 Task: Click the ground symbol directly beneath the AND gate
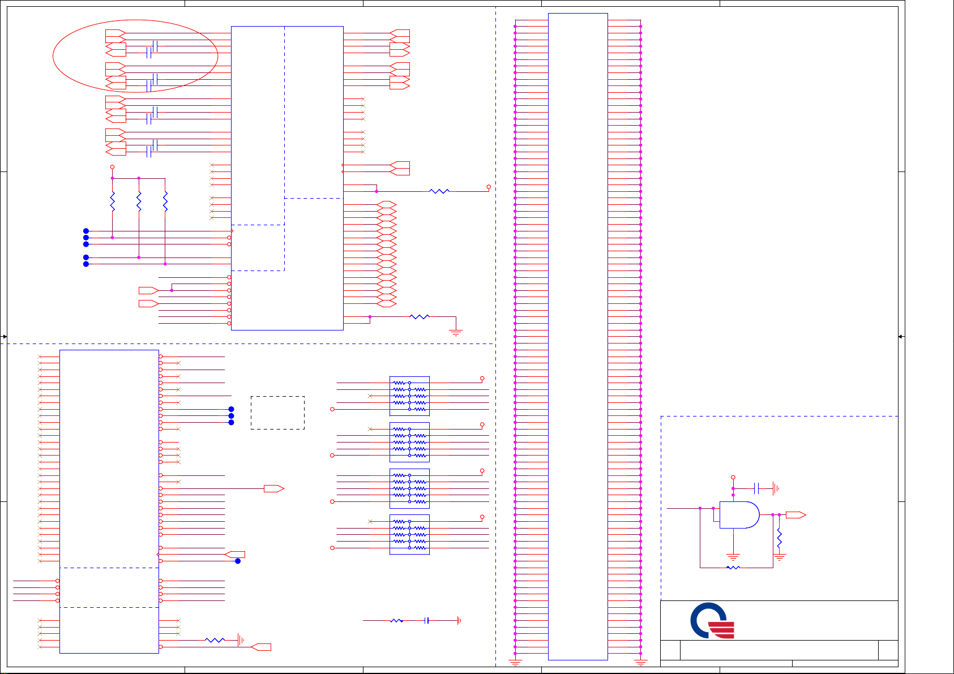pos(733,557)
